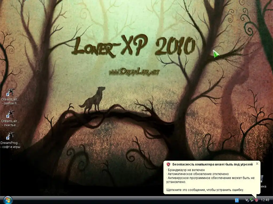Close the security warning balloon
The height and width of the screenshot is (204, 273).
coord(257,164)
